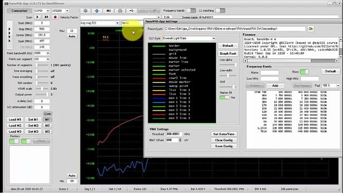
Task: Click the Threshold value field
Action: [x=174, y=134]
